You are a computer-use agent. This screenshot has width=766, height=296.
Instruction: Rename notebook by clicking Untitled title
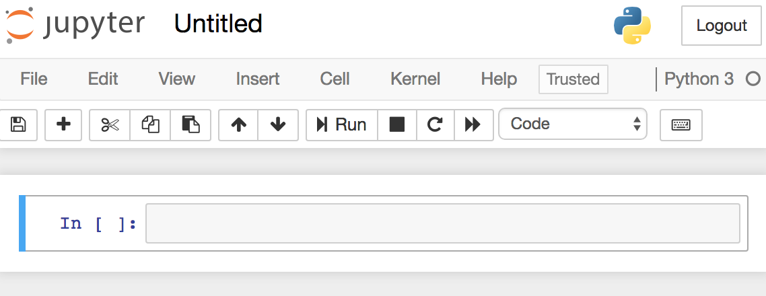[218, 24]
